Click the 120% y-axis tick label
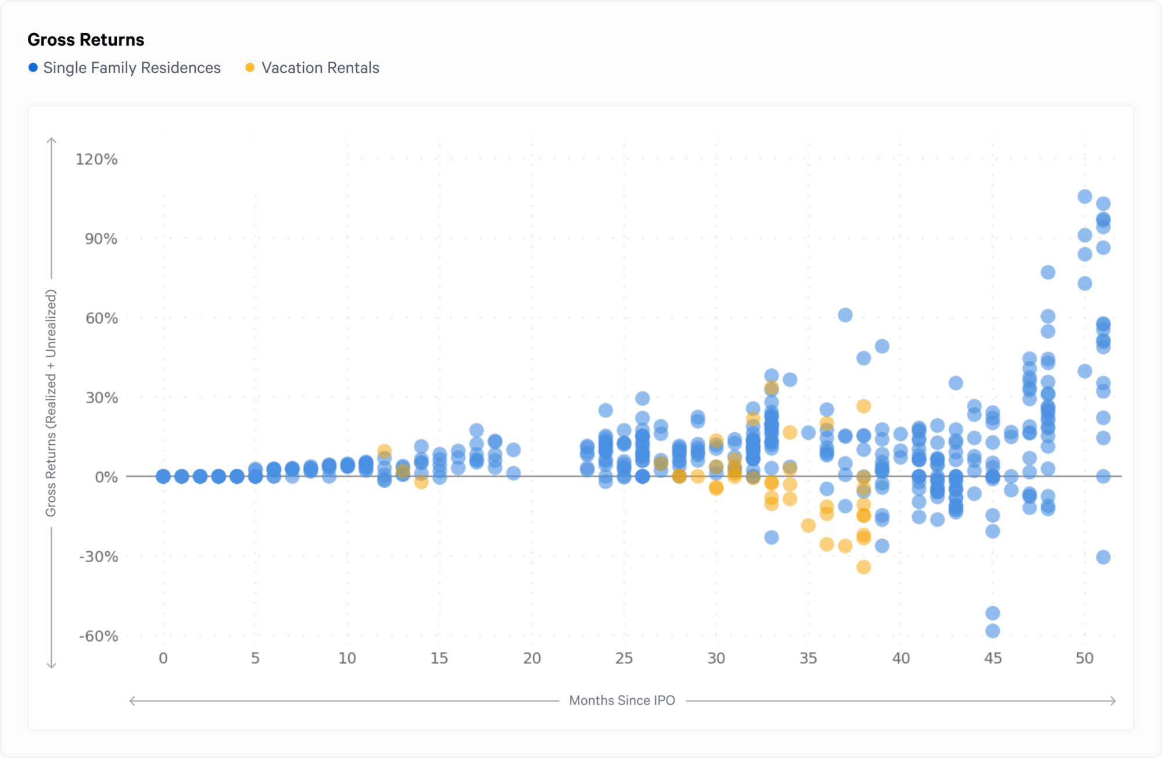Screen dimensions: 1162x758 click(x=96, y=159)
